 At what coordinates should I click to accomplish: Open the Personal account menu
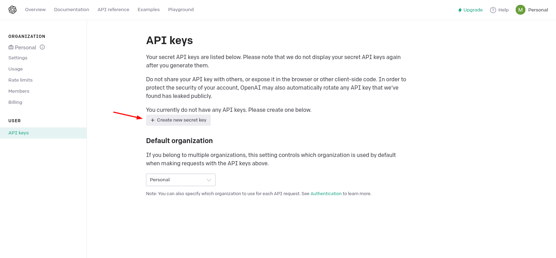pos(538,10)
